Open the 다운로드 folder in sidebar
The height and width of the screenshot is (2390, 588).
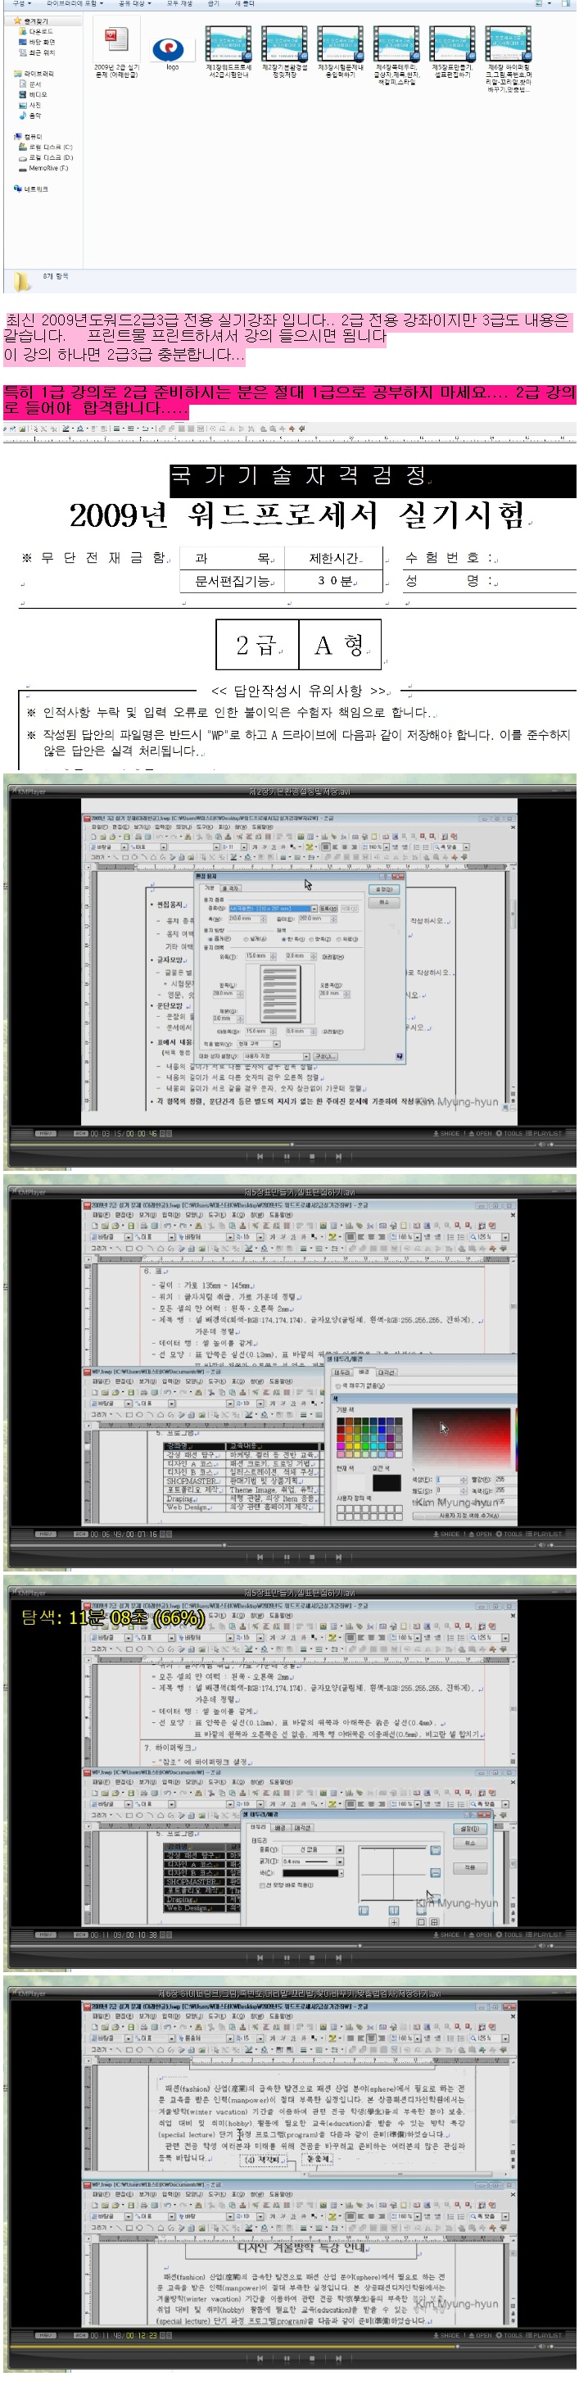[35, 32]
